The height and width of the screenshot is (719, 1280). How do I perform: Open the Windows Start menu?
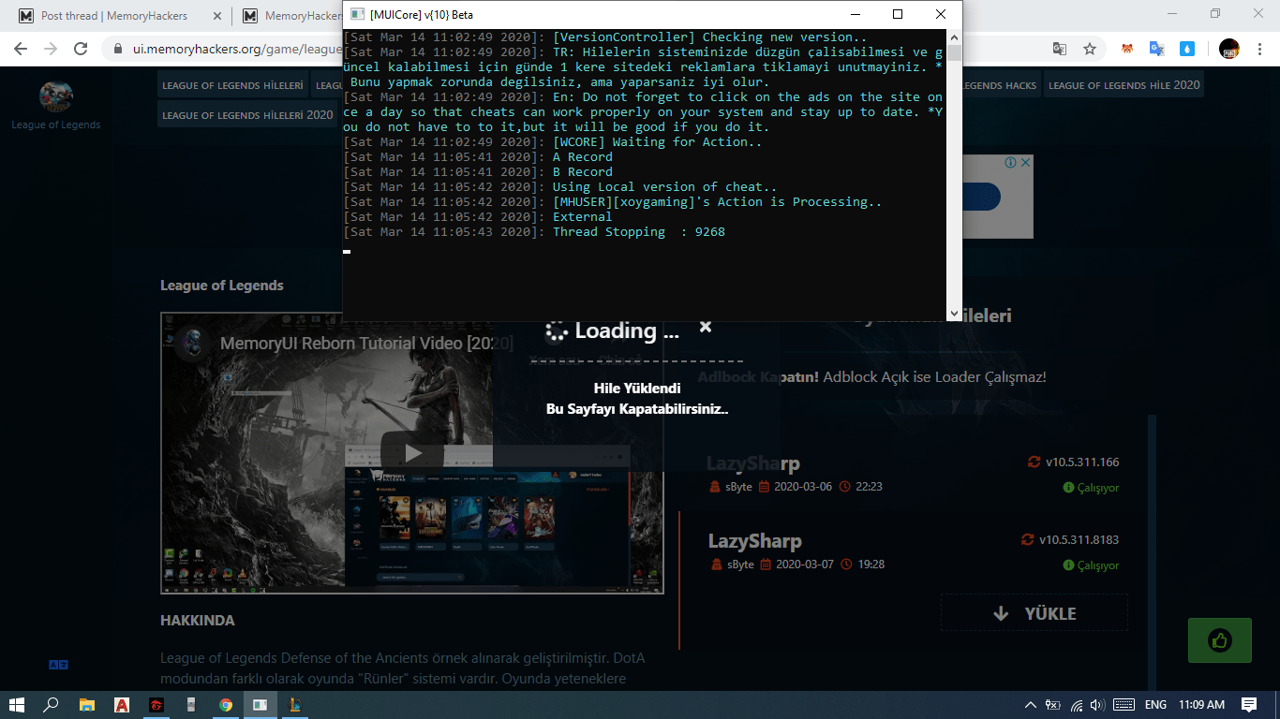[x=18, y=705]
